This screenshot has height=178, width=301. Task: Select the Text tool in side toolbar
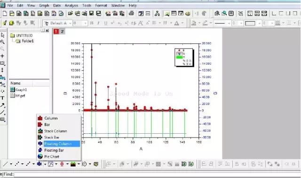coord(2,98)
